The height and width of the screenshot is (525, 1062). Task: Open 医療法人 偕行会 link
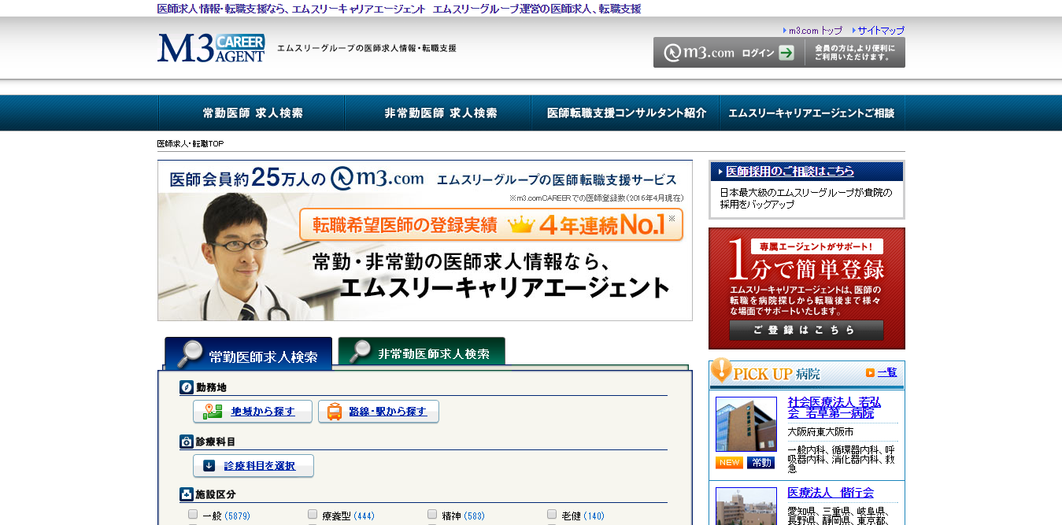pos(831,493)
